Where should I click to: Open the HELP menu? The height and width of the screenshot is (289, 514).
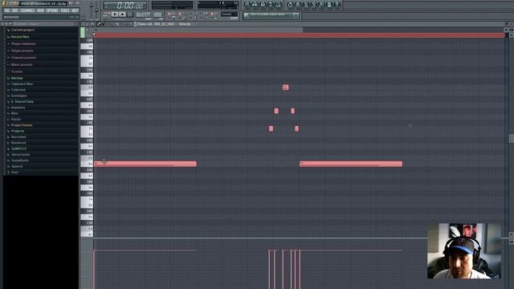point(75,10)
